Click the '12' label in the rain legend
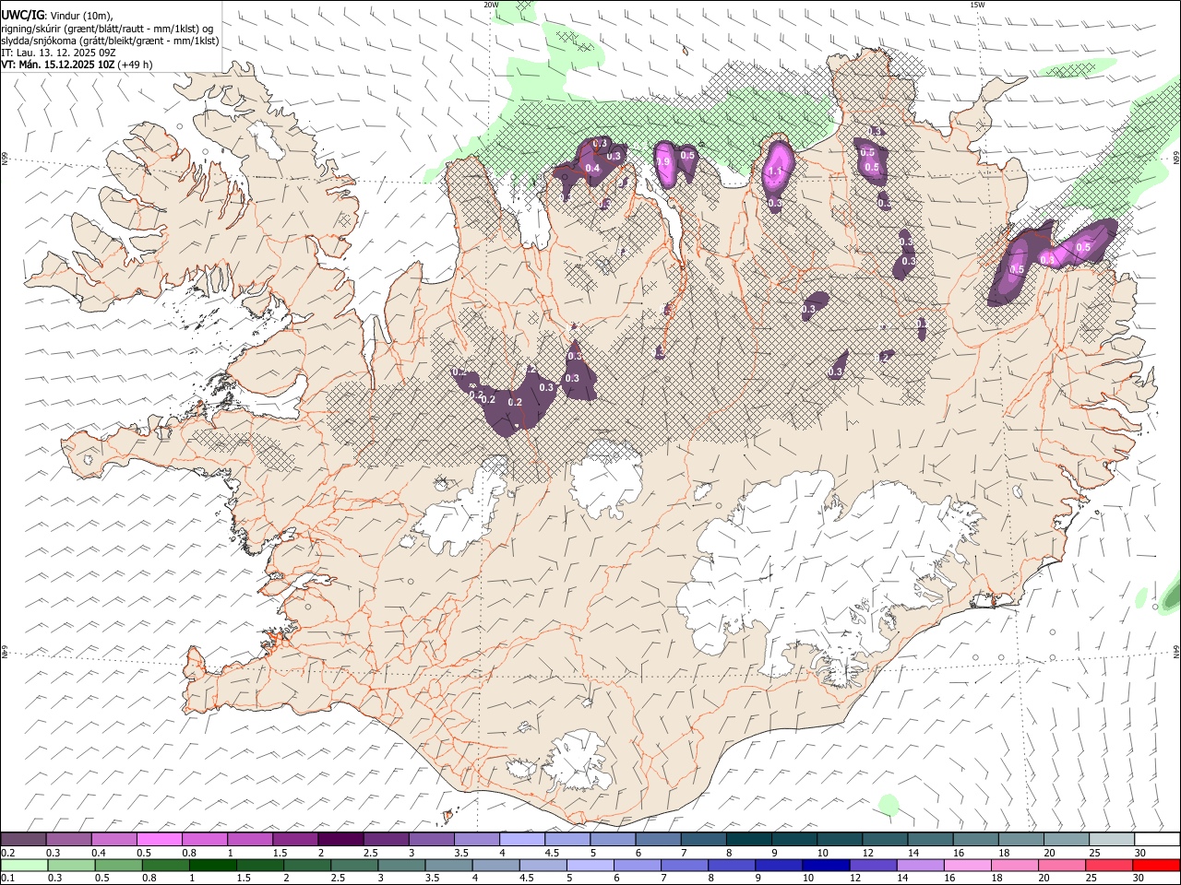Viewport: 1181px width, 885px height. point(855,878)
